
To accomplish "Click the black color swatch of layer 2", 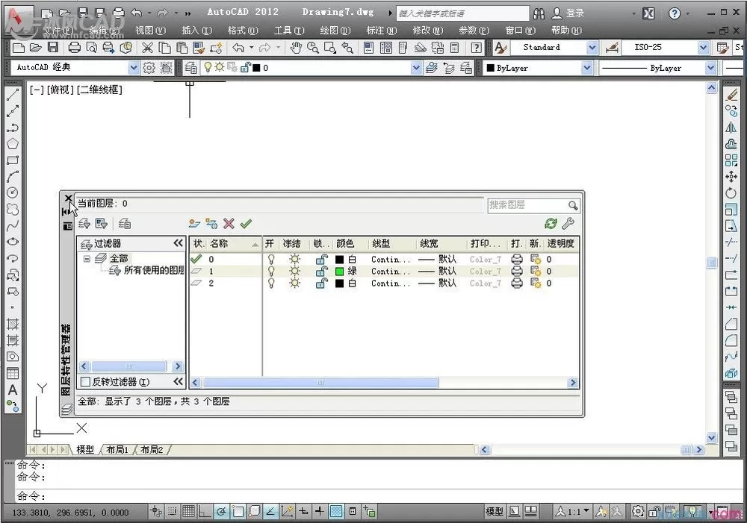I will 340,284.
